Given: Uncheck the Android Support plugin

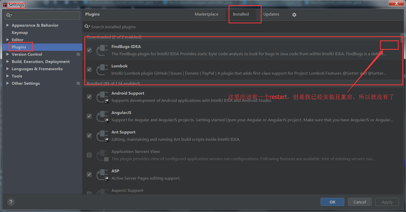Looking at the screenshot, I should pyautogui.click(x=89, y=97).
